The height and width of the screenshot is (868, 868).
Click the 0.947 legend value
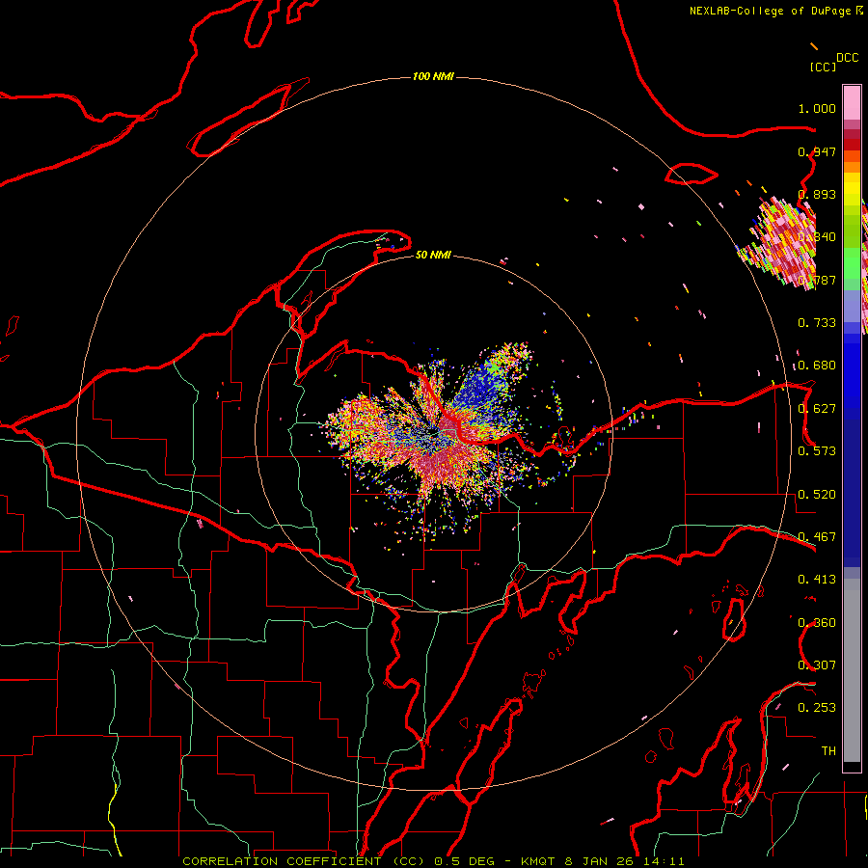[817, 151]
